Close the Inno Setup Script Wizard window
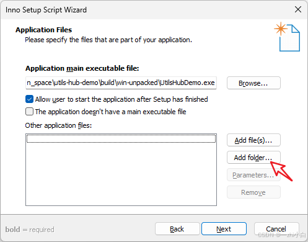This screenshot has height=242, width=308. pyautogui.click(x=298, y=9)
